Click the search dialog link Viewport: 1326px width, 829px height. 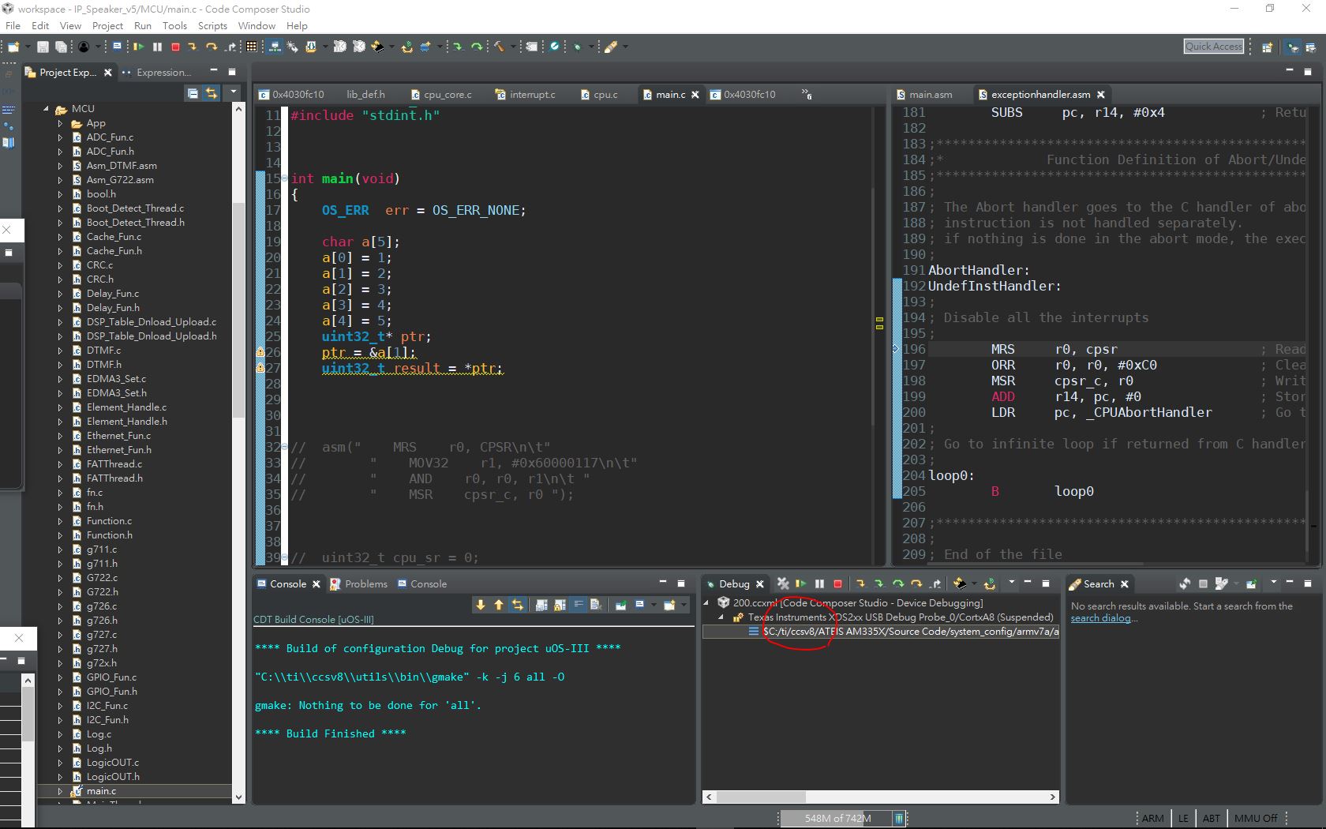pyautogui.click(x=1100, y=618)
